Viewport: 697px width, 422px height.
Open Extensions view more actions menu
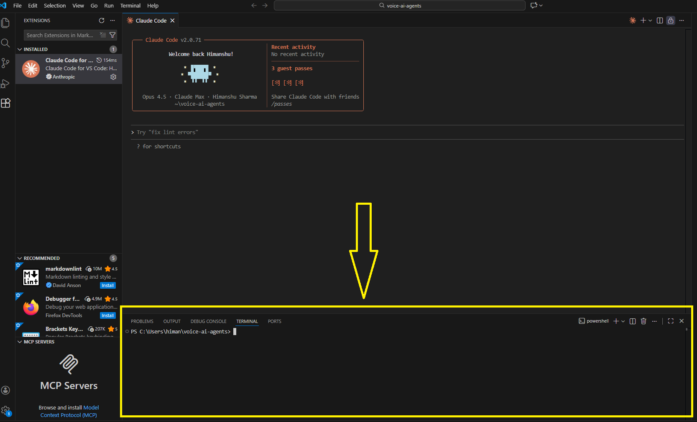point(112,20)
